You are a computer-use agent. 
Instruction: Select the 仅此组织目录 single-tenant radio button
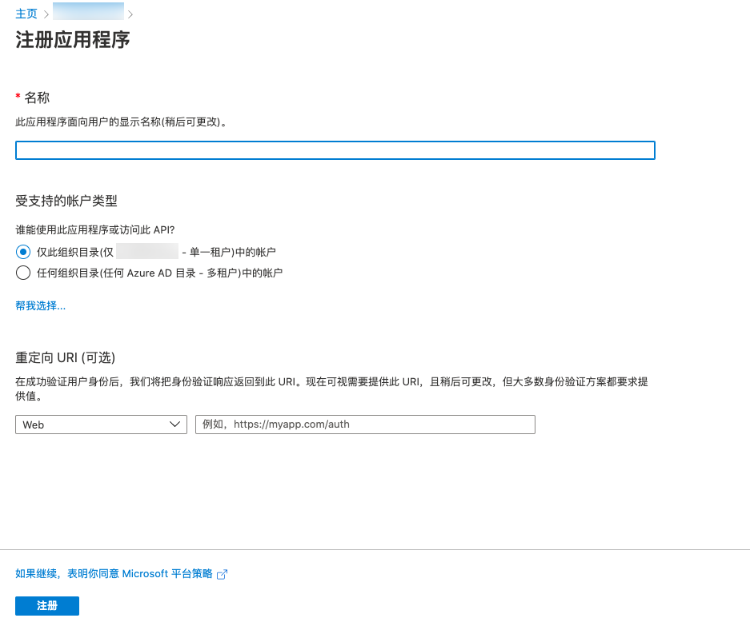pyautogui.click(x=23, y=252)
